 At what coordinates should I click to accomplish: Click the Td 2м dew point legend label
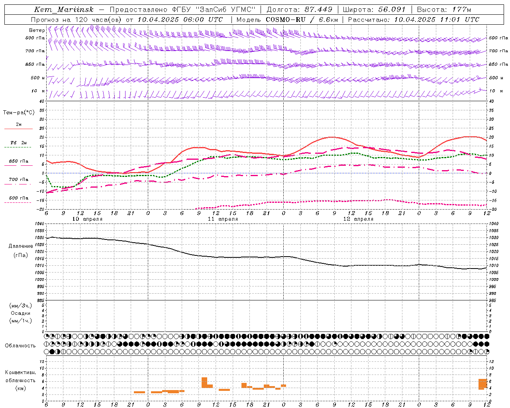(19, 143)
